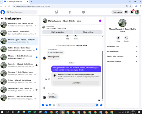Open conversation with Flormary
This screenshot has height=114, width=142.
pos(19,73)
